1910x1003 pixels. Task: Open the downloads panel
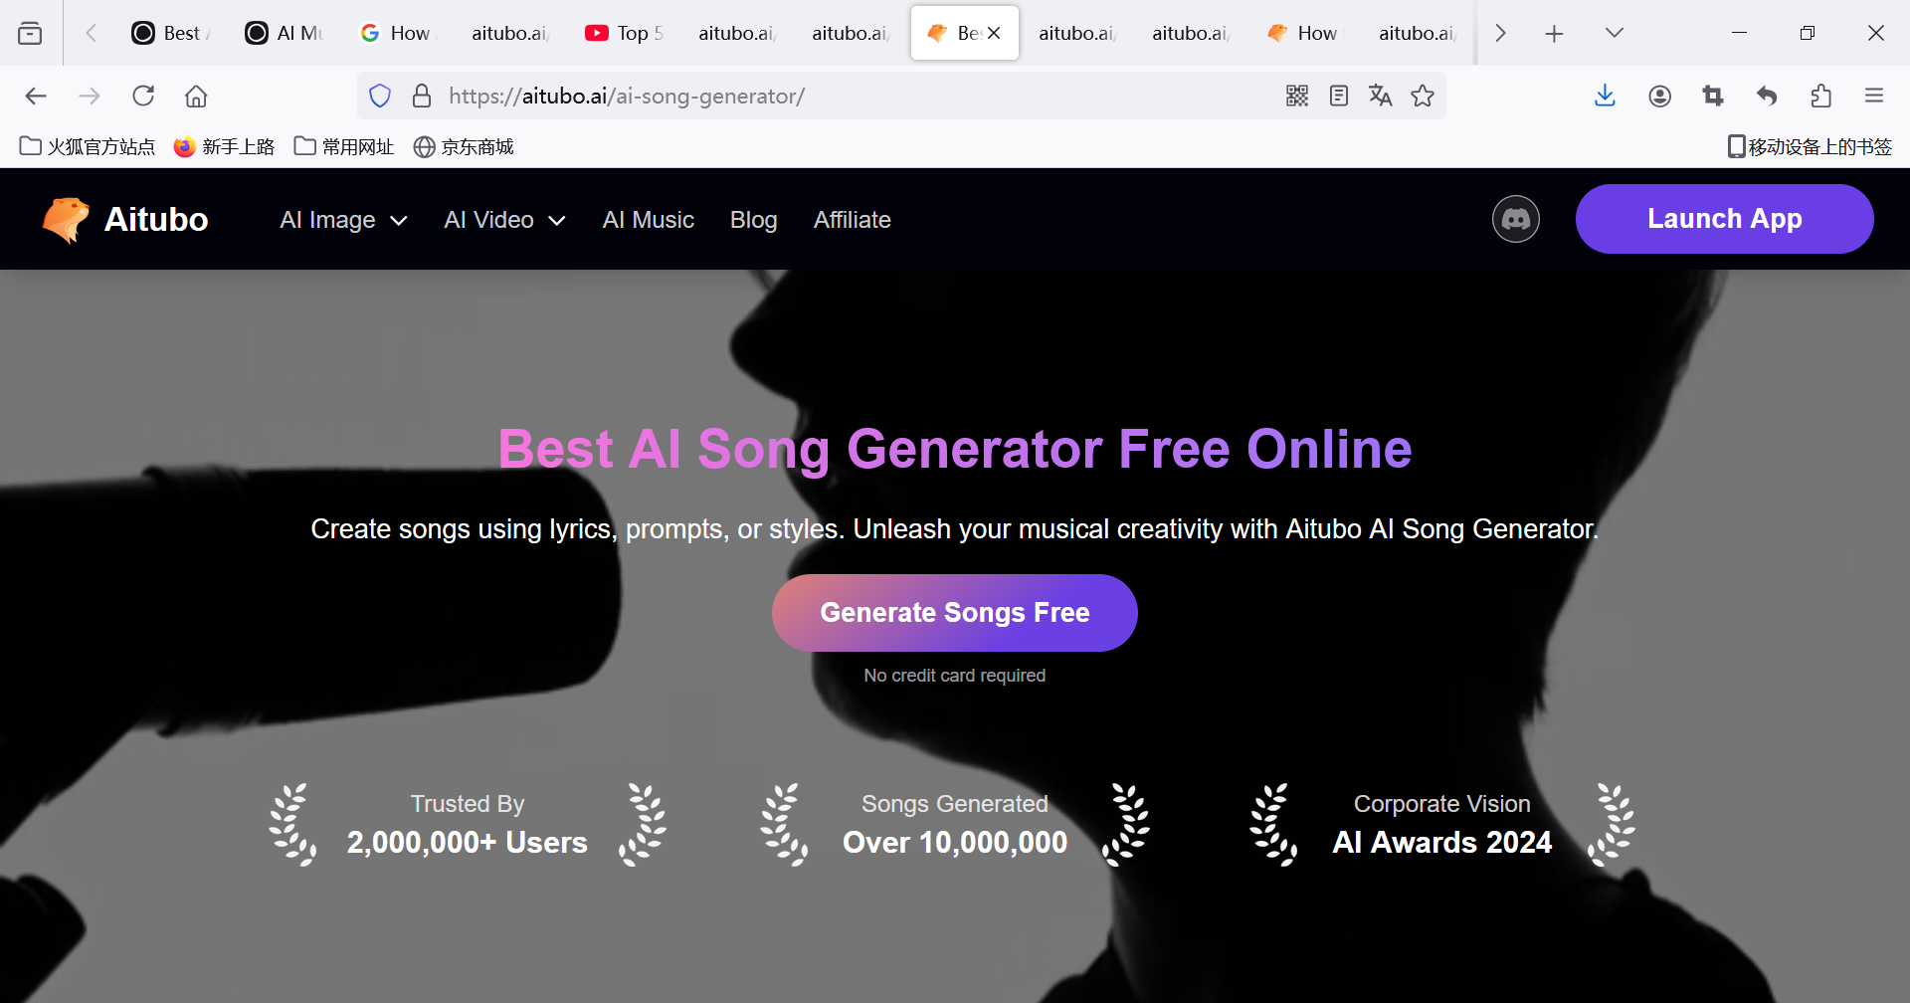pyautogui.click(x=1605, y=96)
